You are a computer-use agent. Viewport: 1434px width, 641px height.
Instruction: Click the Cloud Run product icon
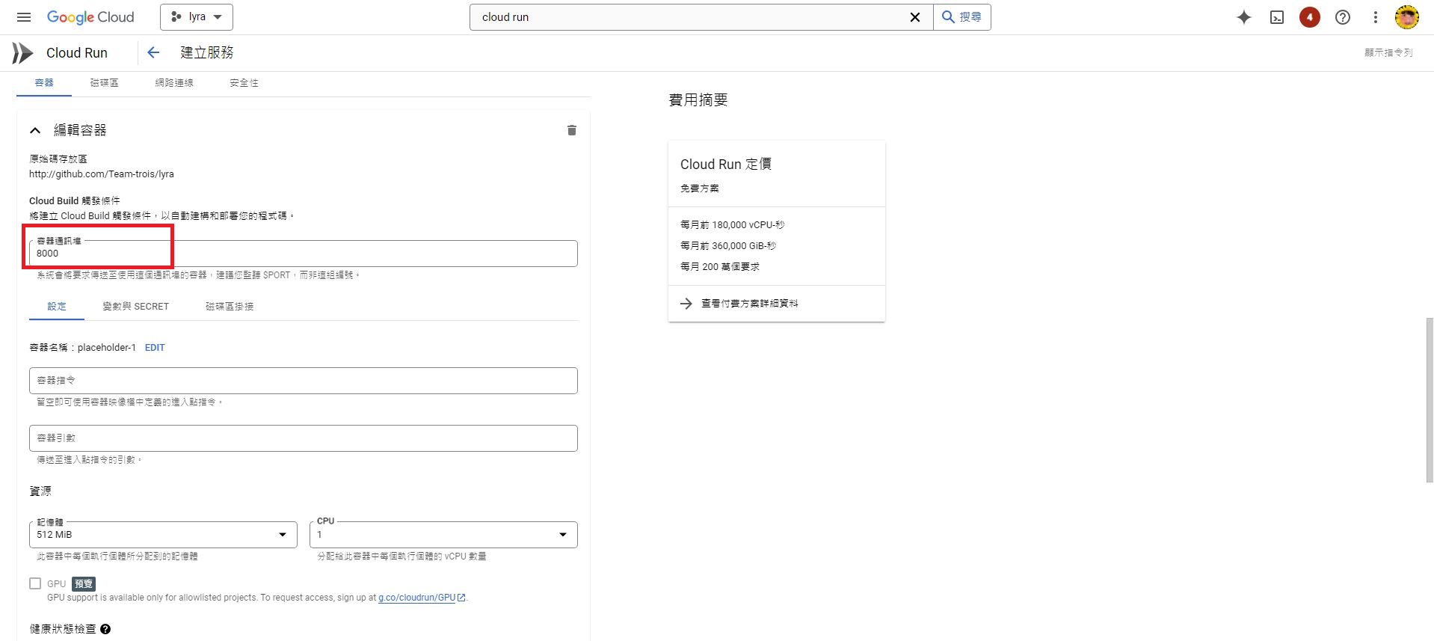point(22,53)
